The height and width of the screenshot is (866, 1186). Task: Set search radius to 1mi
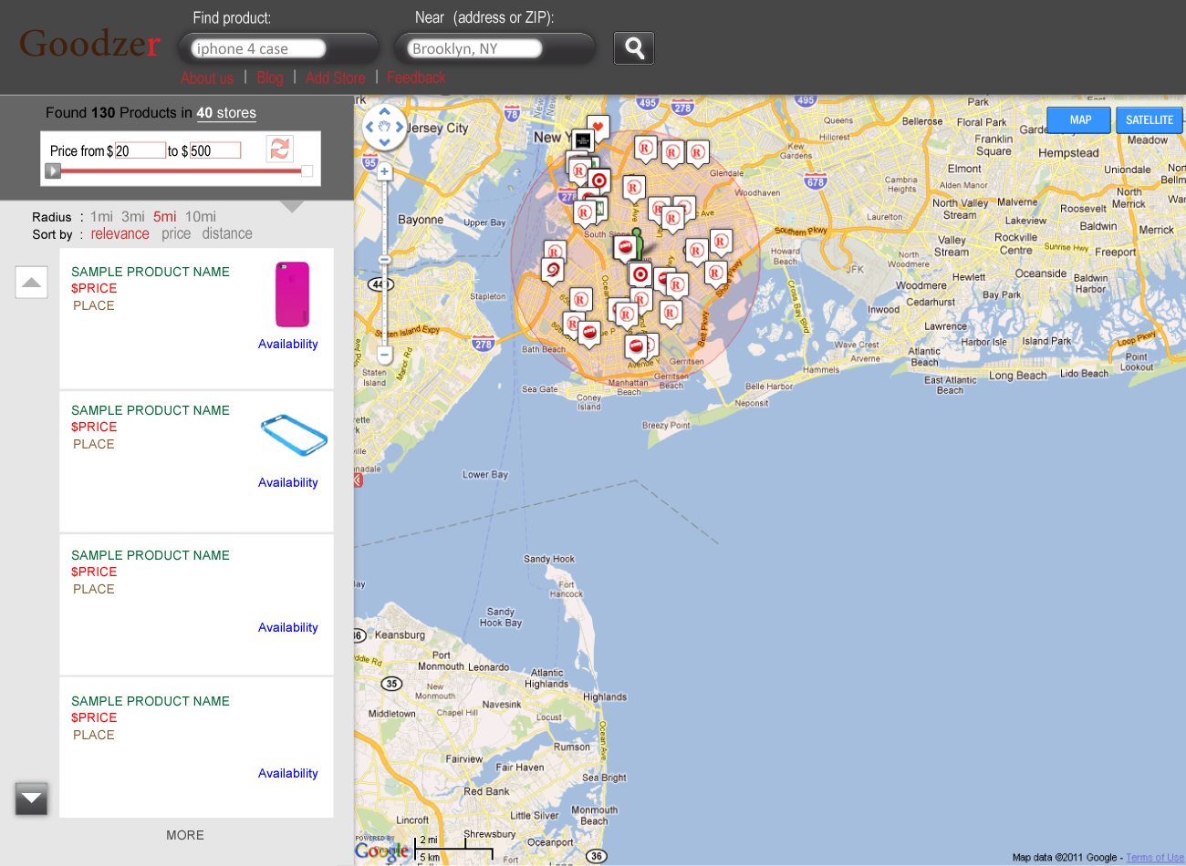[x=101, y=216]
